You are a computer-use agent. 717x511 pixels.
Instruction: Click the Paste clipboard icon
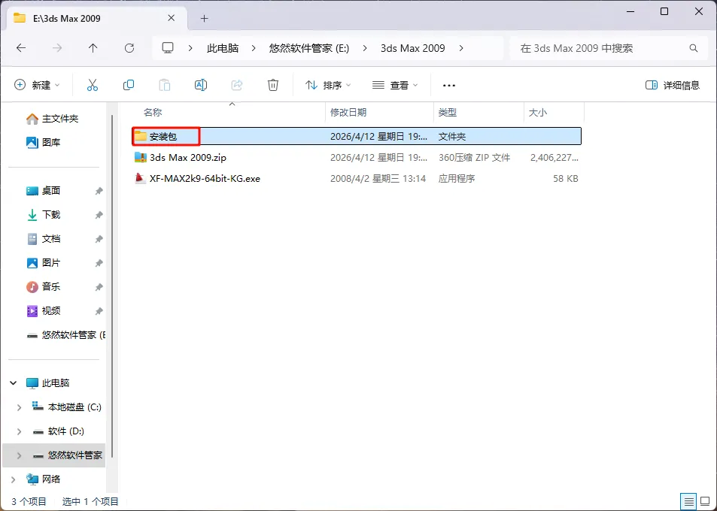165,85
